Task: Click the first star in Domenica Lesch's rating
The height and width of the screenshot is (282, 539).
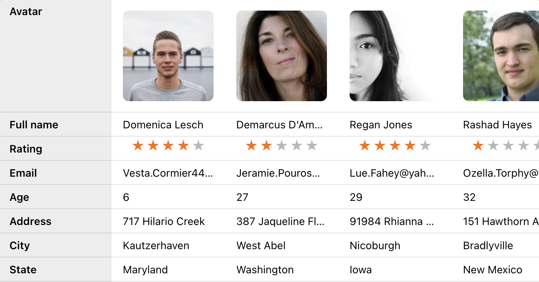Action: click(x=138, y=146)
